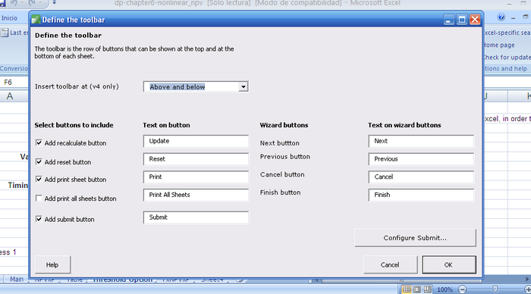Click the Redo icon in Excel toolbar
This screenshot has height=294, width=531.
[x=32, y=3]
